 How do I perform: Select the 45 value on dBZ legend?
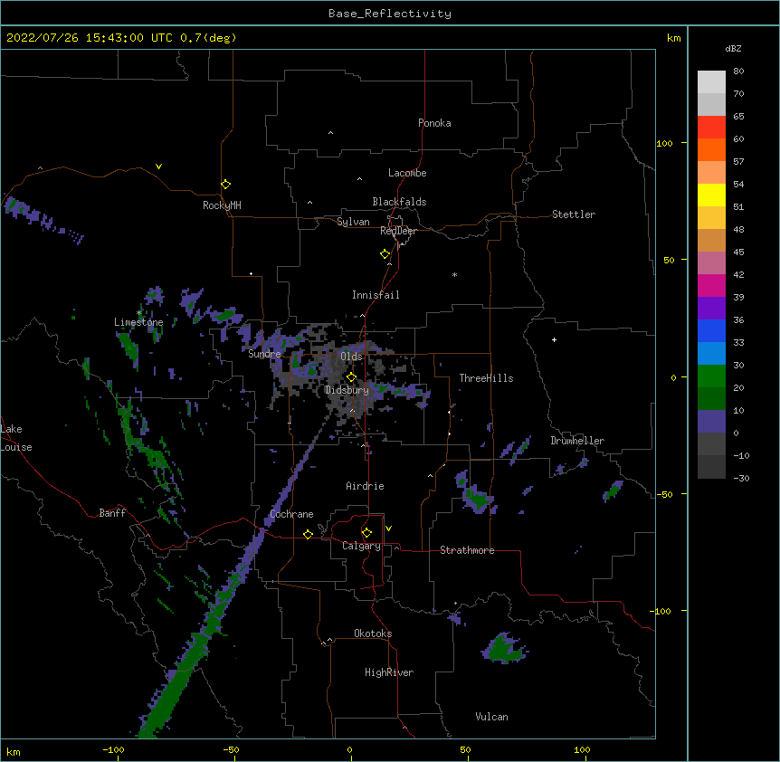click(738, 252)
